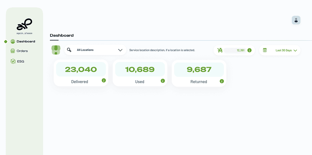Open Orders from the sidebar
312x155 pixels.
coord(22,51)
